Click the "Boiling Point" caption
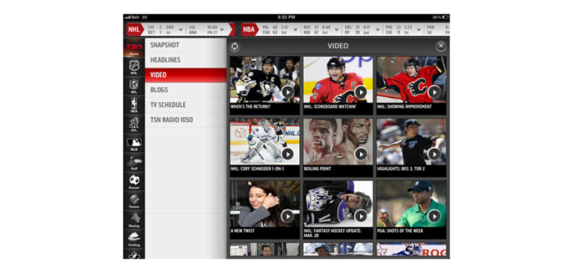Viewport: 573px width, 273px height. point(317,169)
